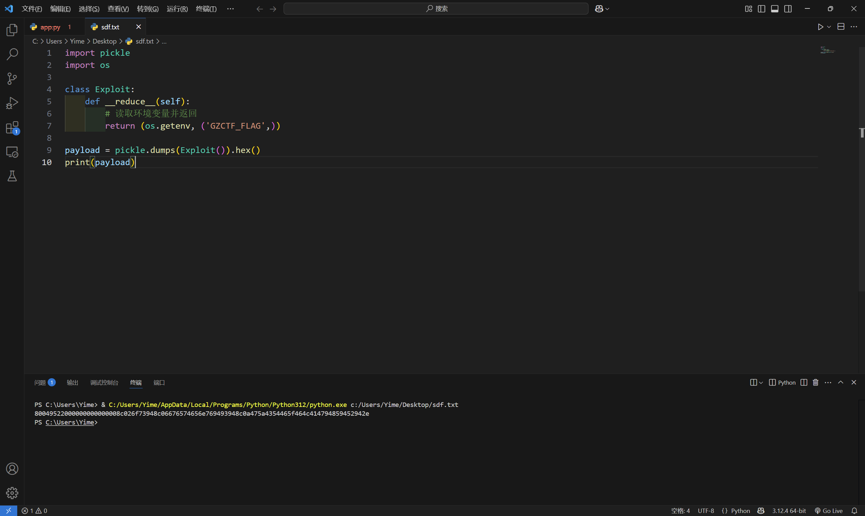Click the 搜索 command center box
Image resolution: width=865 pixels, height=516 pixels.
pyautogui.click(x=436, y=9)
